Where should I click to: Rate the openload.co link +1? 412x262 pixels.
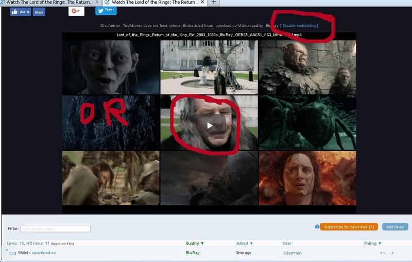coord(382,253)
